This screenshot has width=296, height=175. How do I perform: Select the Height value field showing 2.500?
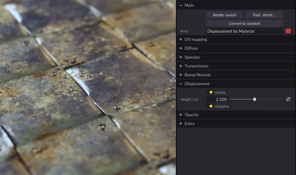pyautogui.click(x=218, y=99)
